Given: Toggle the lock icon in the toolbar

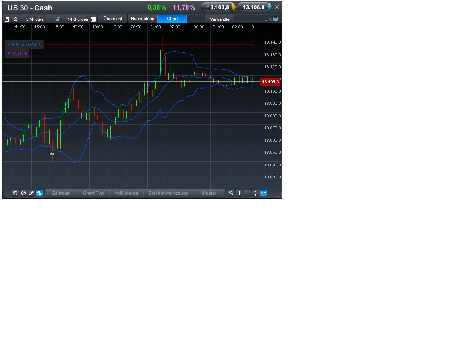Looking at the screenshot, I should tap(58, 19).
